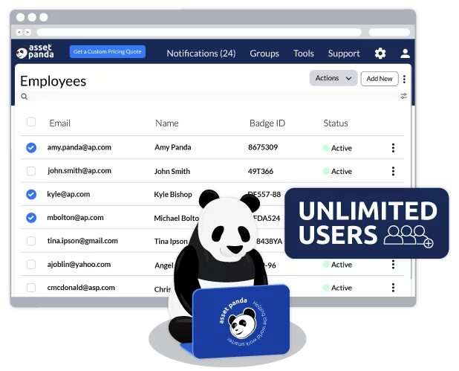459x371 pixels.
Task: Click the Kyle Bishop name cell
Action: (173, 194)
